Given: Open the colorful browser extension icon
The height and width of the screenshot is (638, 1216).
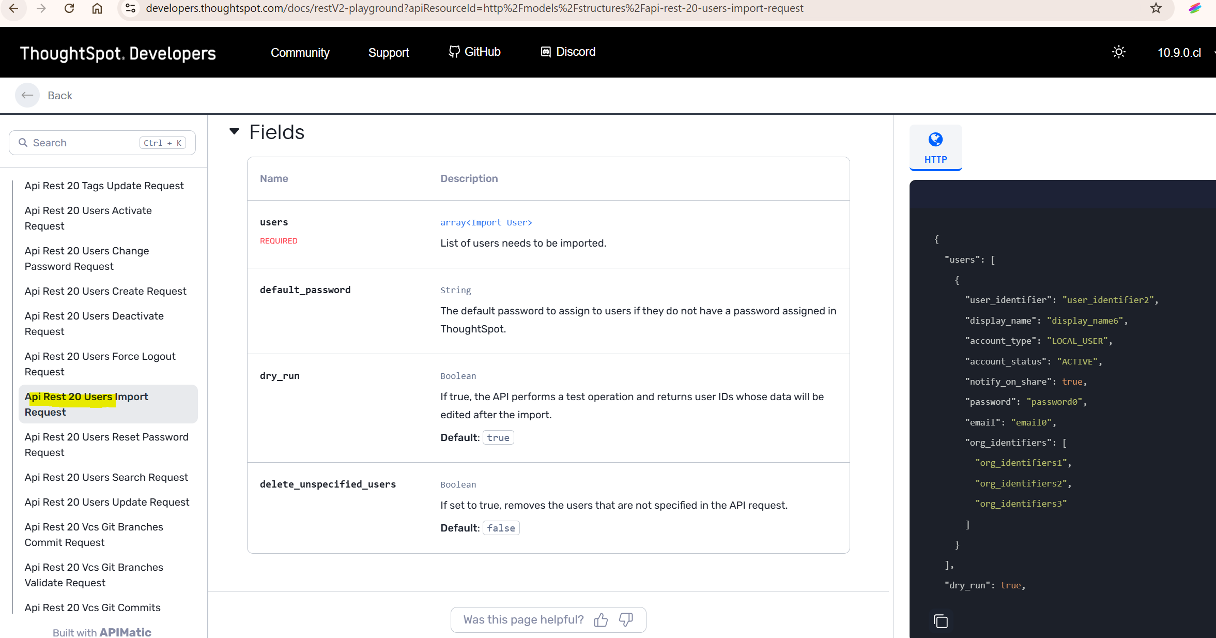Looking at the screenshot, I should [x=1195, y=8].
